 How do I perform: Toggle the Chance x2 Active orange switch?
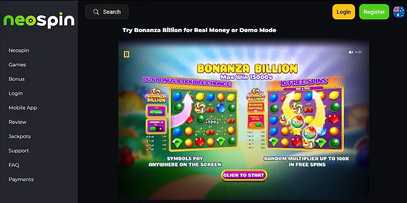pos(256,125)
